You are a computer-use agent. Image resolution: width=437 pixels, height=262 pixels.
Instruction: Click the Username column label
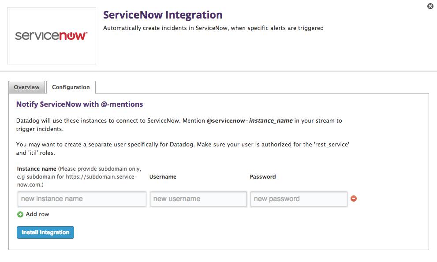pyautogui.click(x=163, y=176)
